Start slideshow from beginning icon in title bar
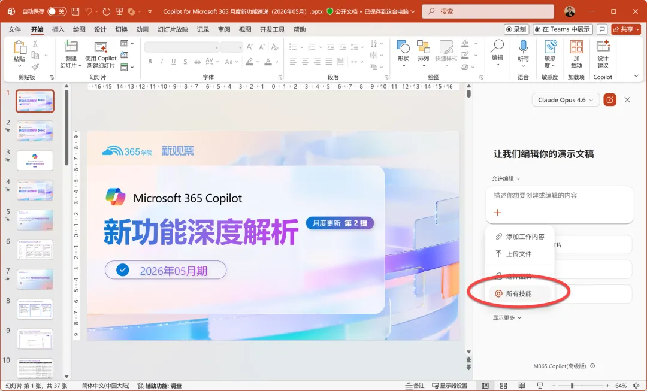This screenshot has width=647, height=391. (x=120, y=11)
